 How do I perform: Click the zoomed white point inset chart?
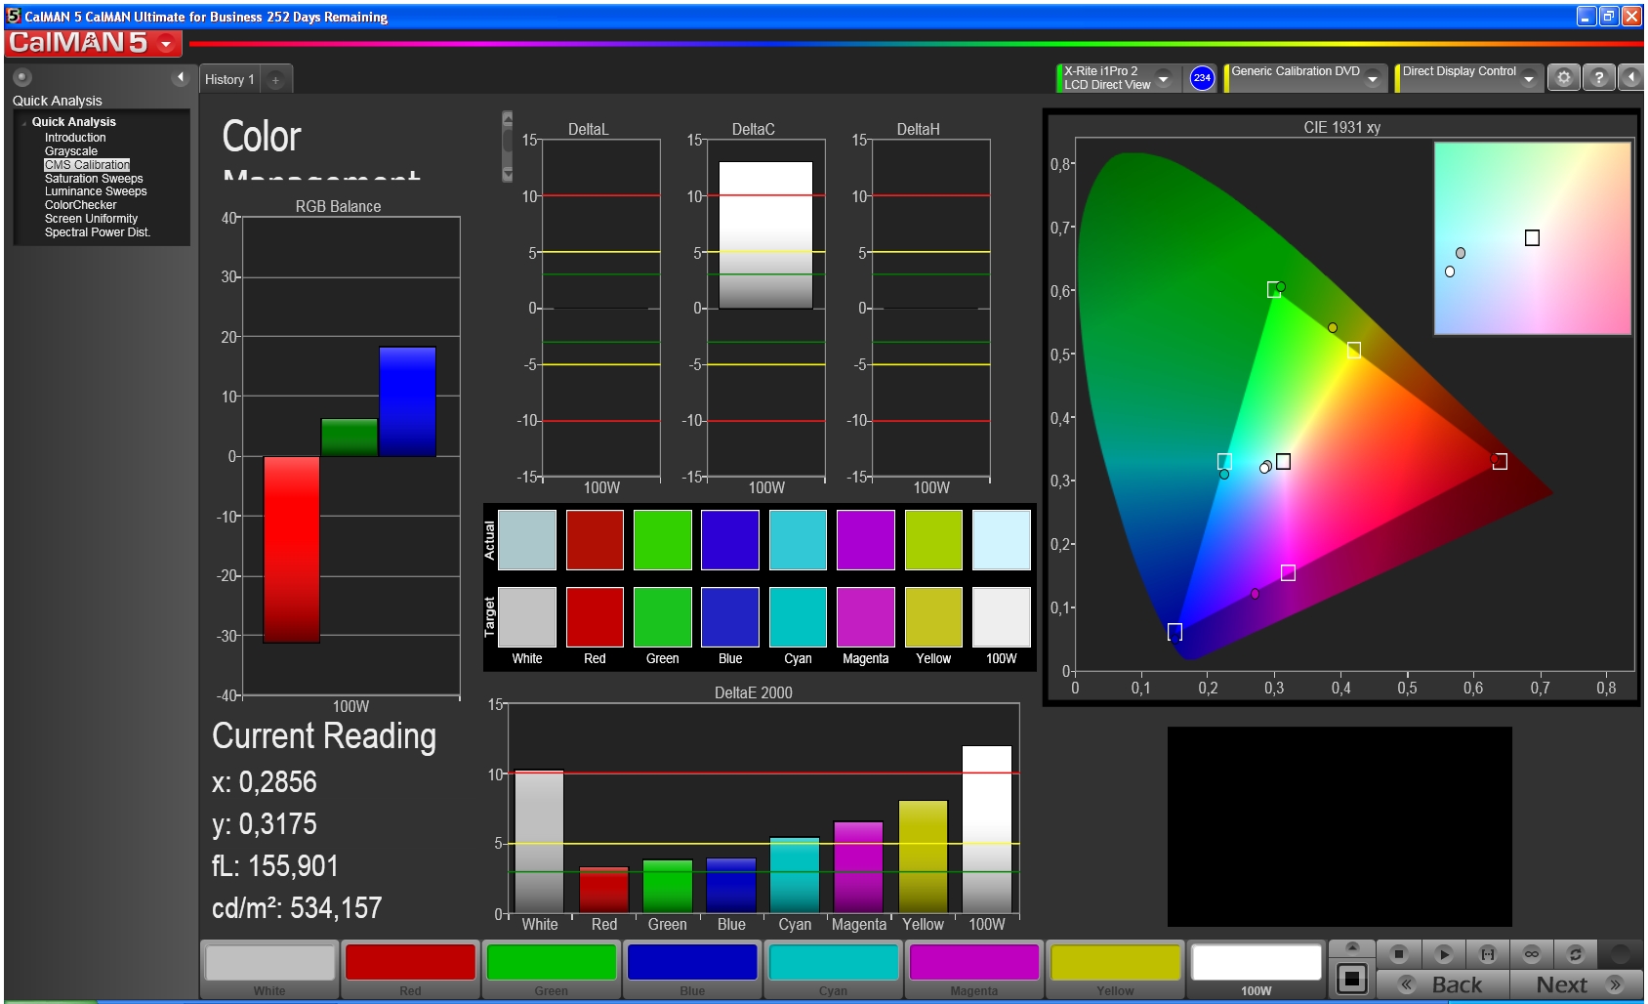(x=1532, y=238)
